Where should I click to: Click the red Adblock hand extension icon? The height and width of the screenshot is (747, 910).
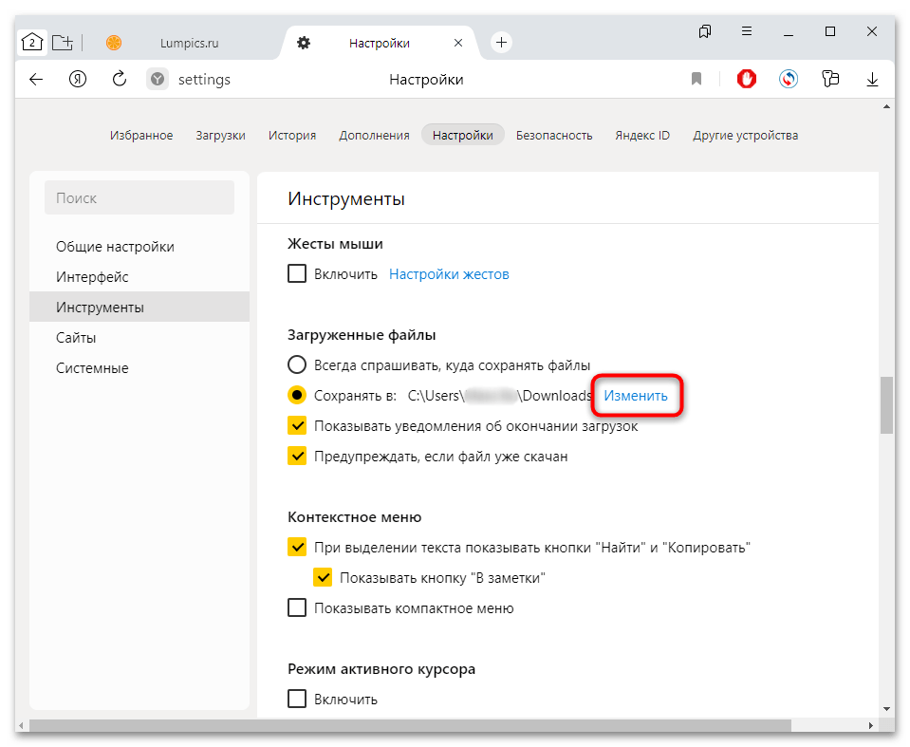[747, 80]
